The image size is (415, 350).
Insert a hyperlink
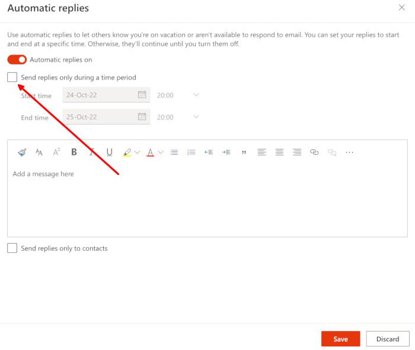(314, 152)
